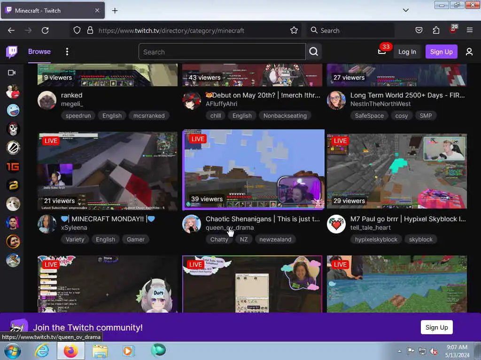Screen dimensions: 481x360
Task: Open the AFluffyAhri channel link
Action: 221,104
